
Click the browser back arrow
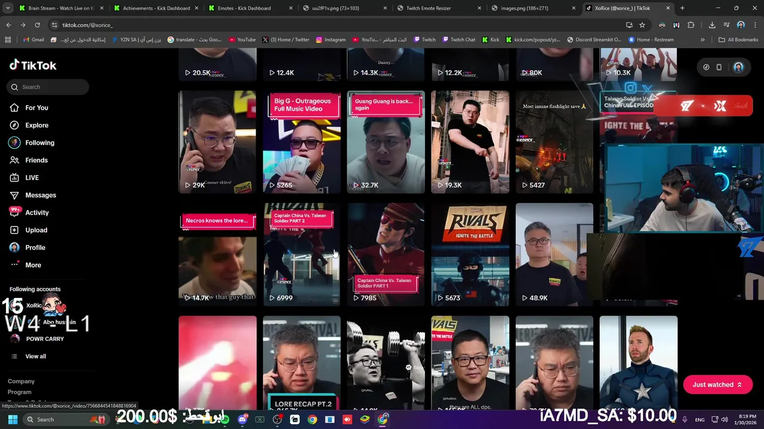tap(8, 25)
